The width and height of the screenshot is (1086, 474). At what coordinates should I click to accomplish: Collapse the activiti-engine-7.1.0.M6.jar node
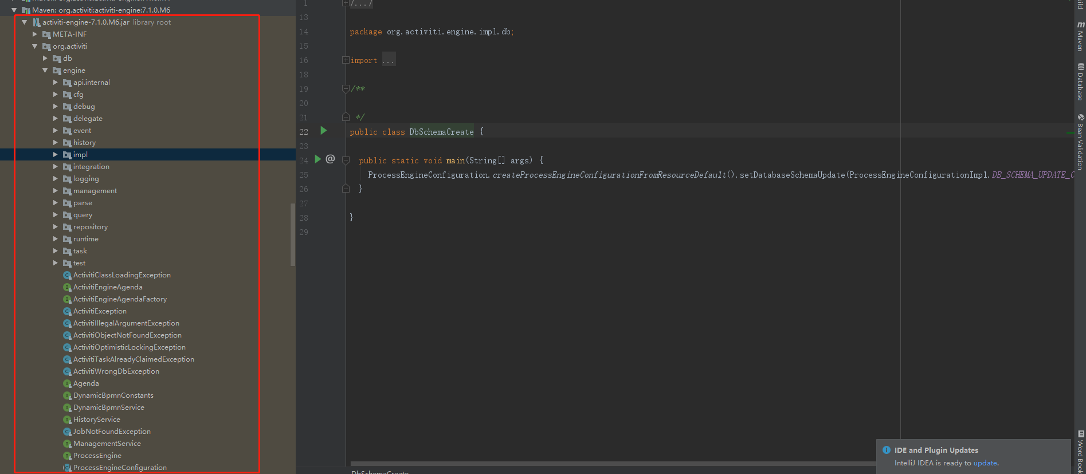(24, 22)
